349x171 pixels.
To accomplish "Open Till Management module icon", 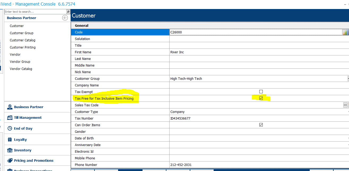I will click(x=10, y=117).
